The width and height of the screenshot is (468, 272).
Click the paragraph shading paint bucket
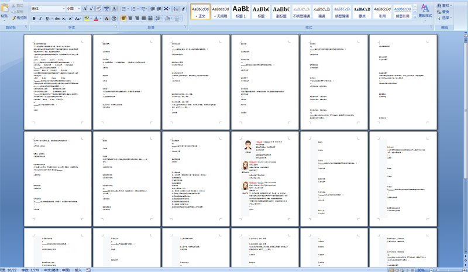pyautogui.click(x=167, y=19)
